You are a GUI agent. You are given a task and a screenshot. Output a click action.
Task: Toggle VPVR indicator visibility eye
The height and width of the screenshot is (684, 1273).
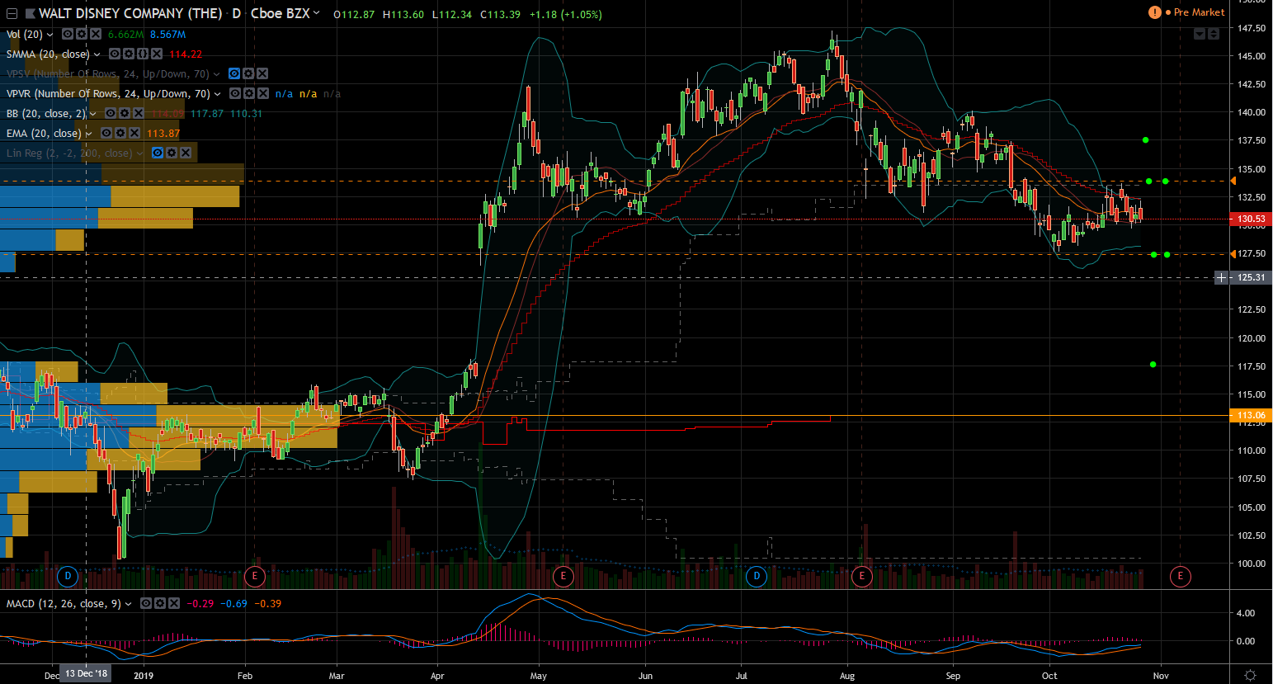[x=235, y=93]
